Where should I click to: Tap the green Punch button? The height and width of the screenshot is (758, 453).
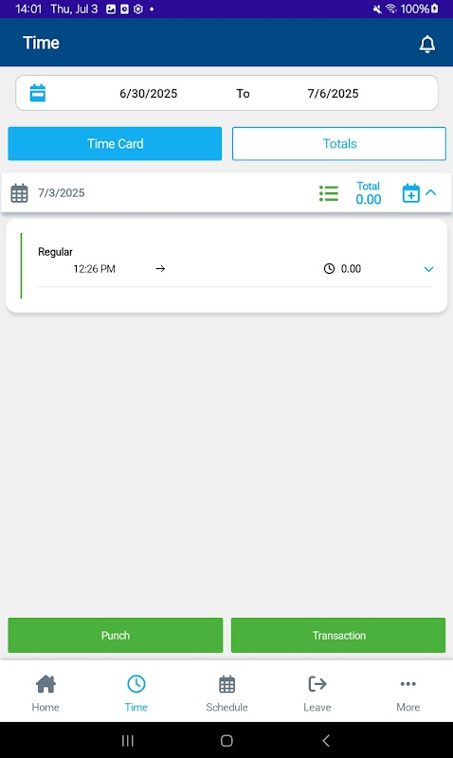pos(115,635)
